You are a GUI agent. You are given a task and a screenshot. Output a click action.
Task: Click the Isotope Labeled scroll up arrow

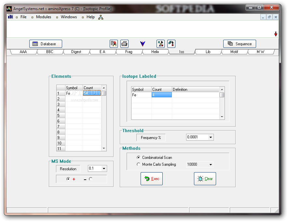pos(222,90)
